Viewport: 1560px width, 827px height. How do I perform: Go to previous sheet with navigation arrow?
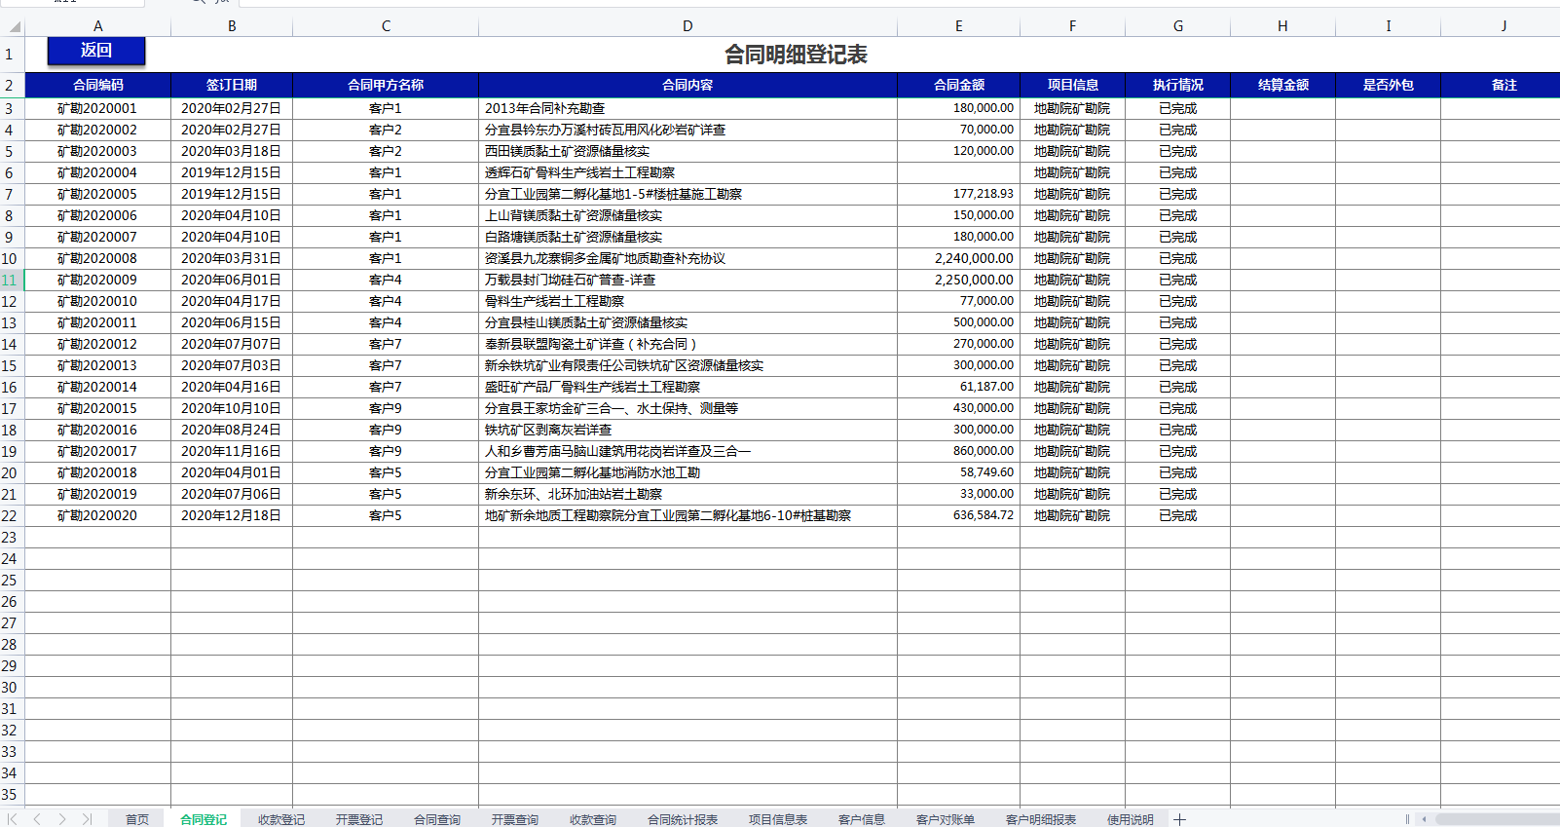[37, 819]
